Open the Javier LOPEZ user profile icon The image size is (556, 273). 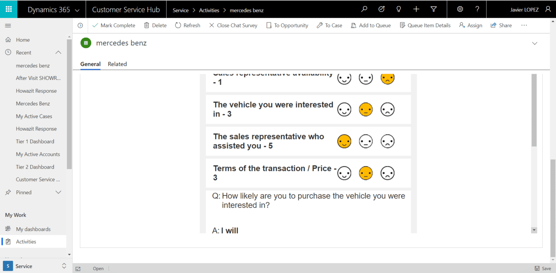tap(548, 9)
